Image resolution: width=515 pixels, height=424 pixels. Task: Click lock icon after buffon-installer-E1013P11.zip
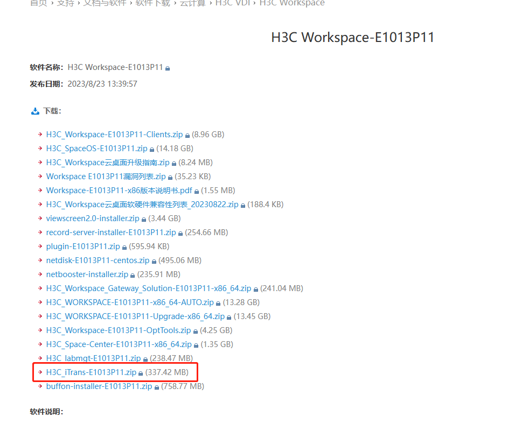[x=157, y=387]
